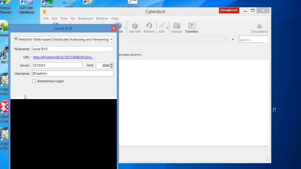Image resolution: width=301 pixels, height=169 pixels.
Task: Open the B1iadmin@127.0.0.1 URL link
Action: pyautogui.click(x=63, y=57)
